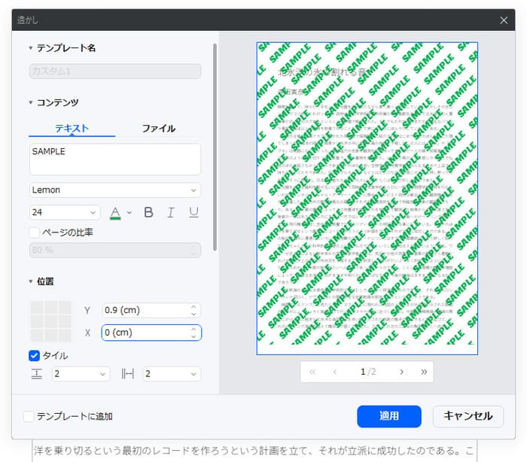Select the テキスト tab
The width and height of the screenshot is (527, 462).
tap(72, 129)
